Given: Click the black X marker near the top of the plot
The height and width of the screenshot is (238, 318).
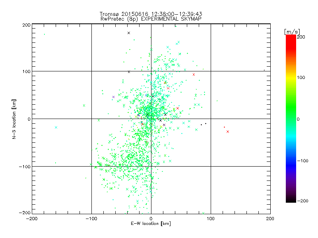Looking at the screenshot, I should 128,33.
